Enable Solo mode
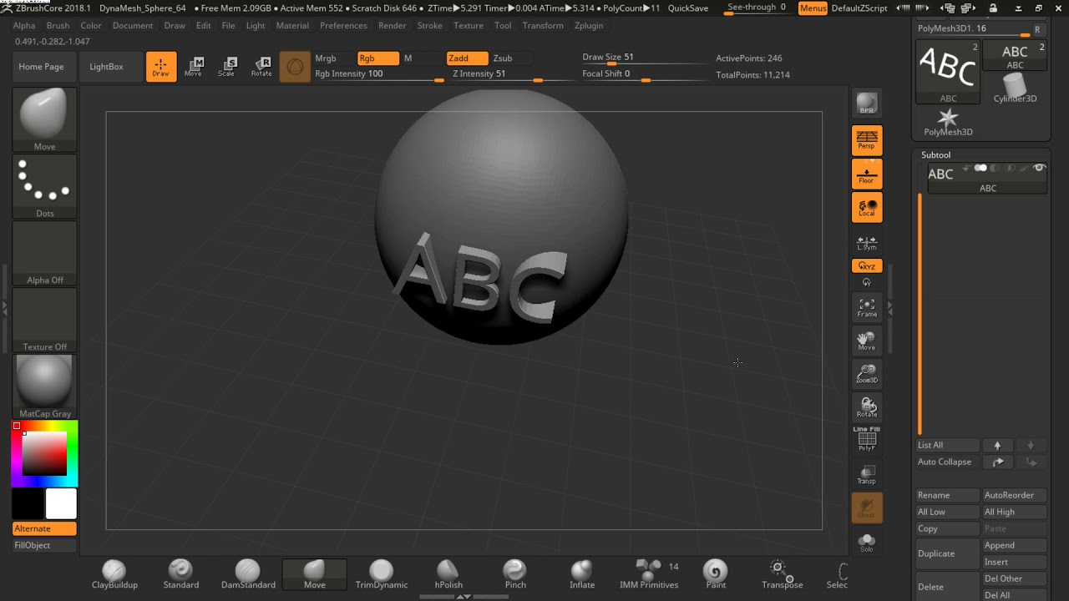The height and width of the screenshot is (601, 1069). click(x=867, y=543)
